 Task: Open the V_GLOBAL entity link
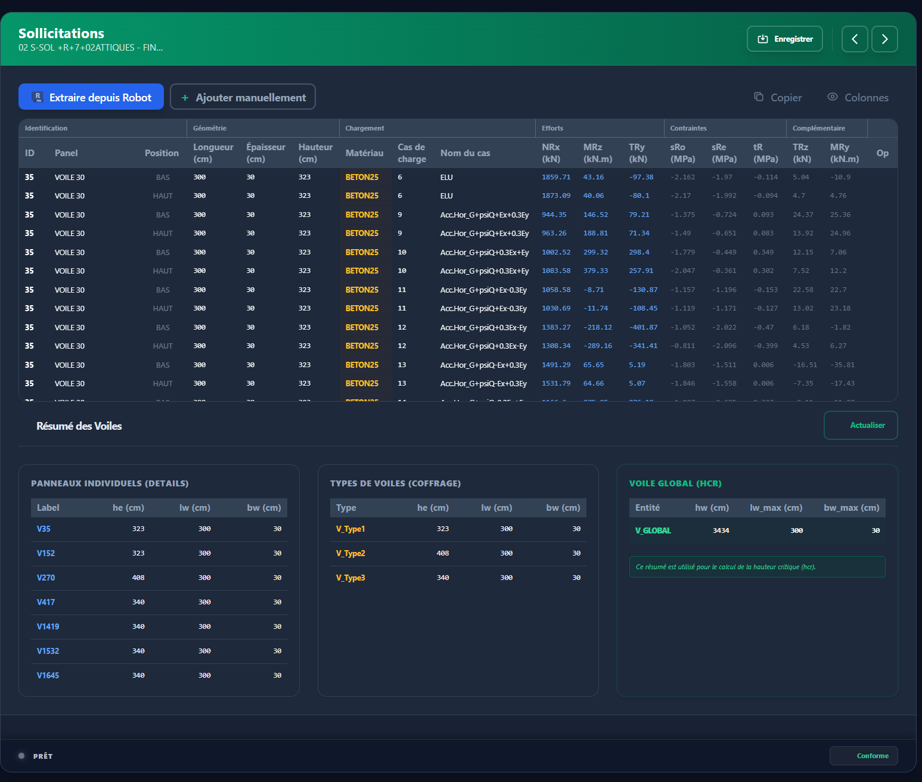point(653,530)
